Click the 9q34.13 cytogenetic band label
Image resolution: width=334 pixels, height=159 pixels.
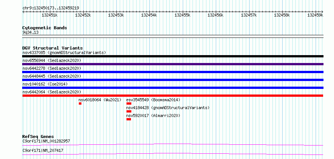(x=30, y=33)
